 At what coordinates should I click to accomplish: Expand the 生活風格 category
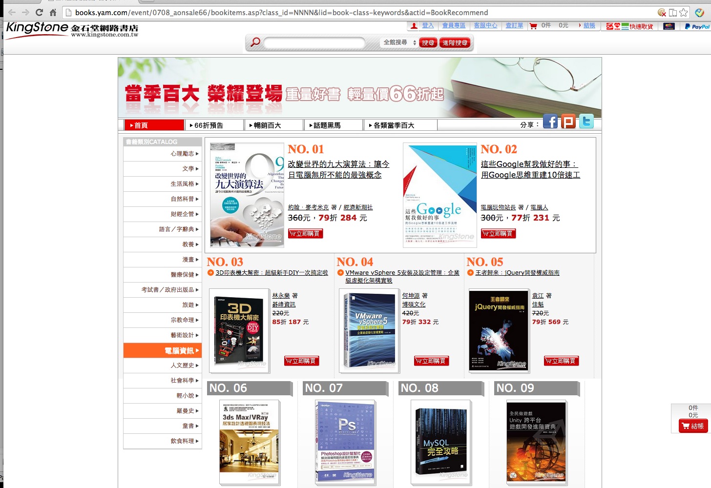point(163,183)
